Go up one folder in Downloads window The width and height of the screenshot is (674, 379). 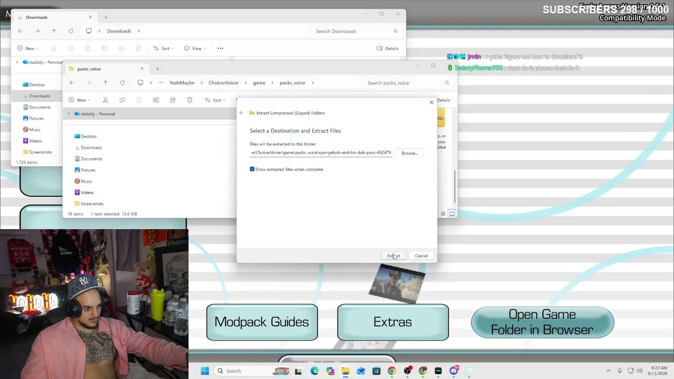pyautogui.click(x=54, y=31)
